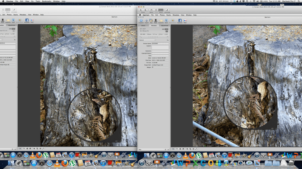
Task: Click the Facebook share icon in right window
Action: [x=180, y=21]
